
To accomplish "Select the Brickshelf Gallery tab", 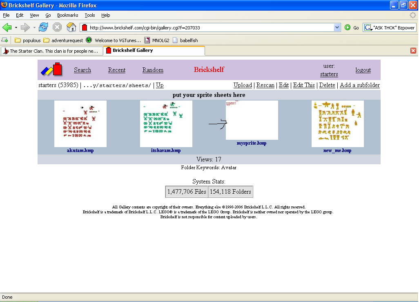I will [154, 51].
